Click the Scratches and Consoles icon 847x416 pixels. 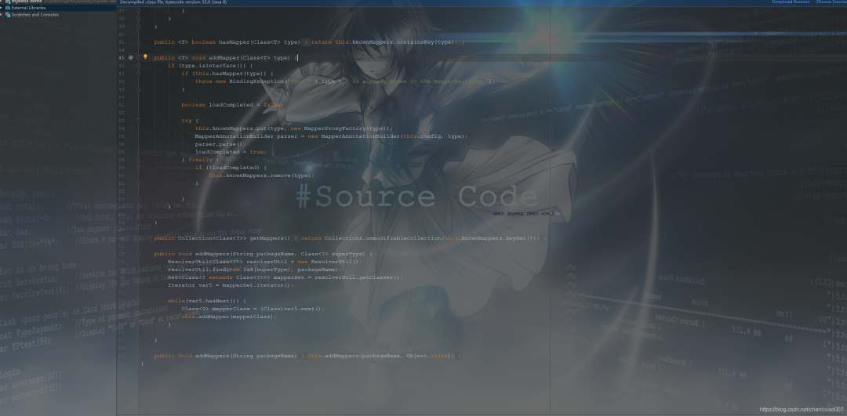8,15
